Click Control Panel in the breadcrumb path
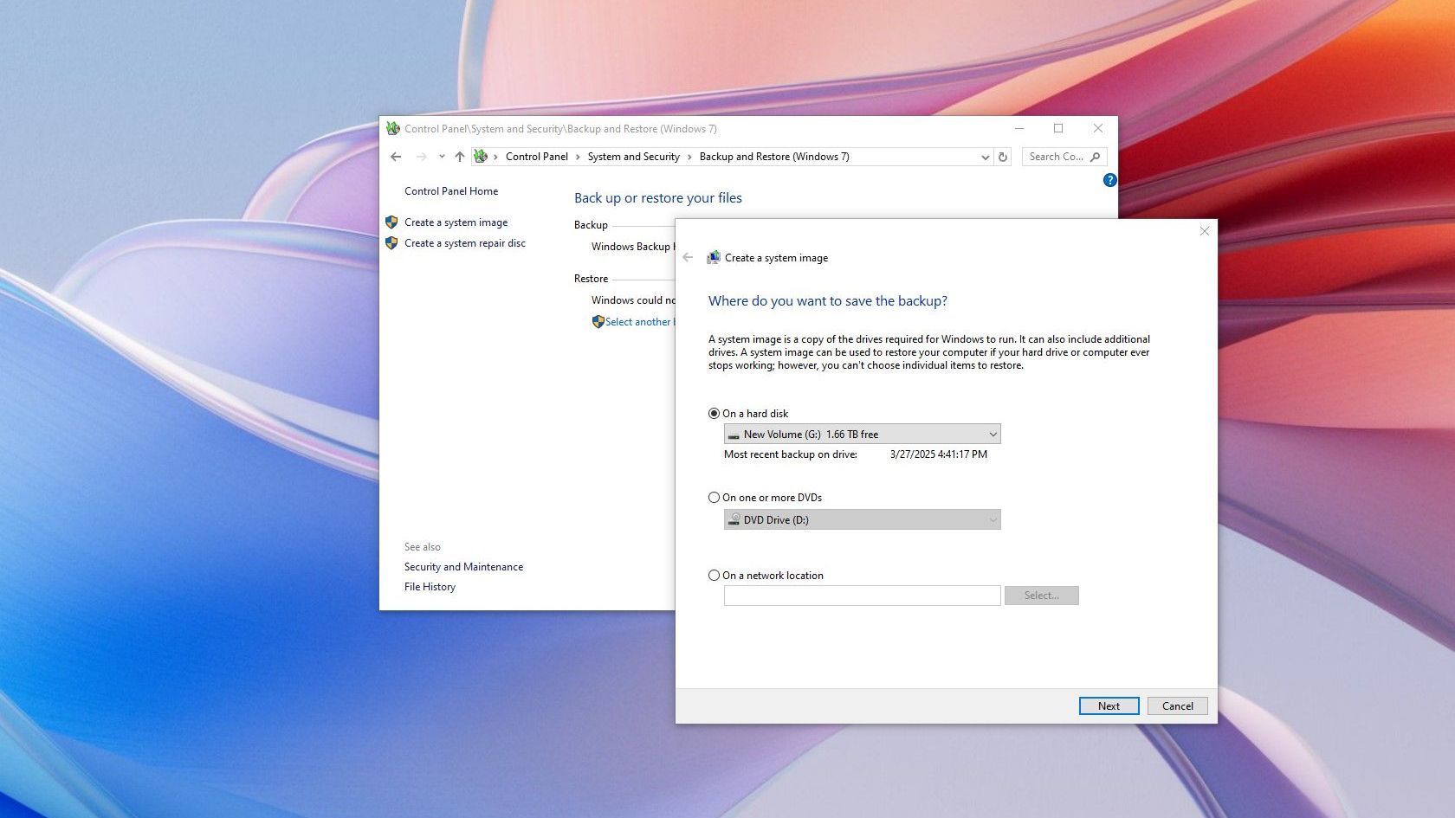Viewport: 1455px width, 818px height. [536, 157]
